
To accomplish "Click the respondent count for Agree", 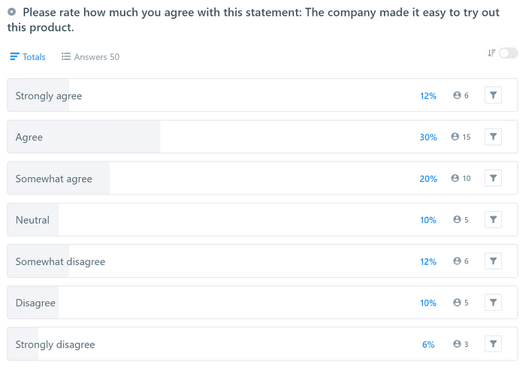I will pyautogui.click(x=461, y=137).
